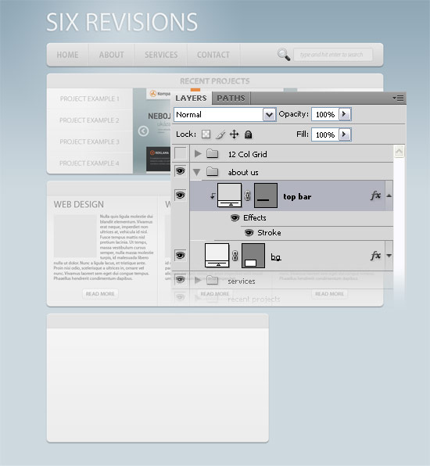Switch to the Layers tab
The width and height of the screenshot is (430, 466).
pos(191,98)
